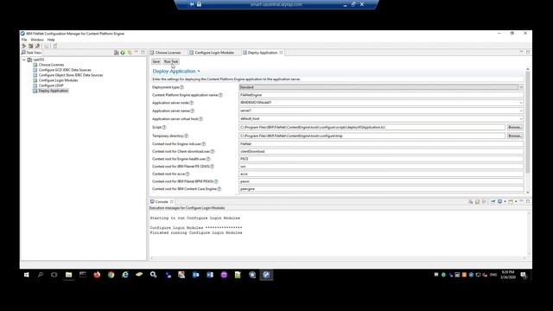This screenshot has width=553, height=311.
Task: Click the Save button
Action: tap(156, 61)
